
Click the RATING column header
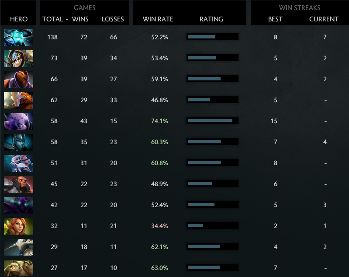pos(211,19)
